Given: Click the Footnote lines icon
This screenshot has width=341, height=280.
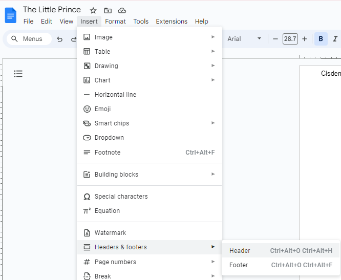Looking at the screenshot, I should [x=87, y=152].
